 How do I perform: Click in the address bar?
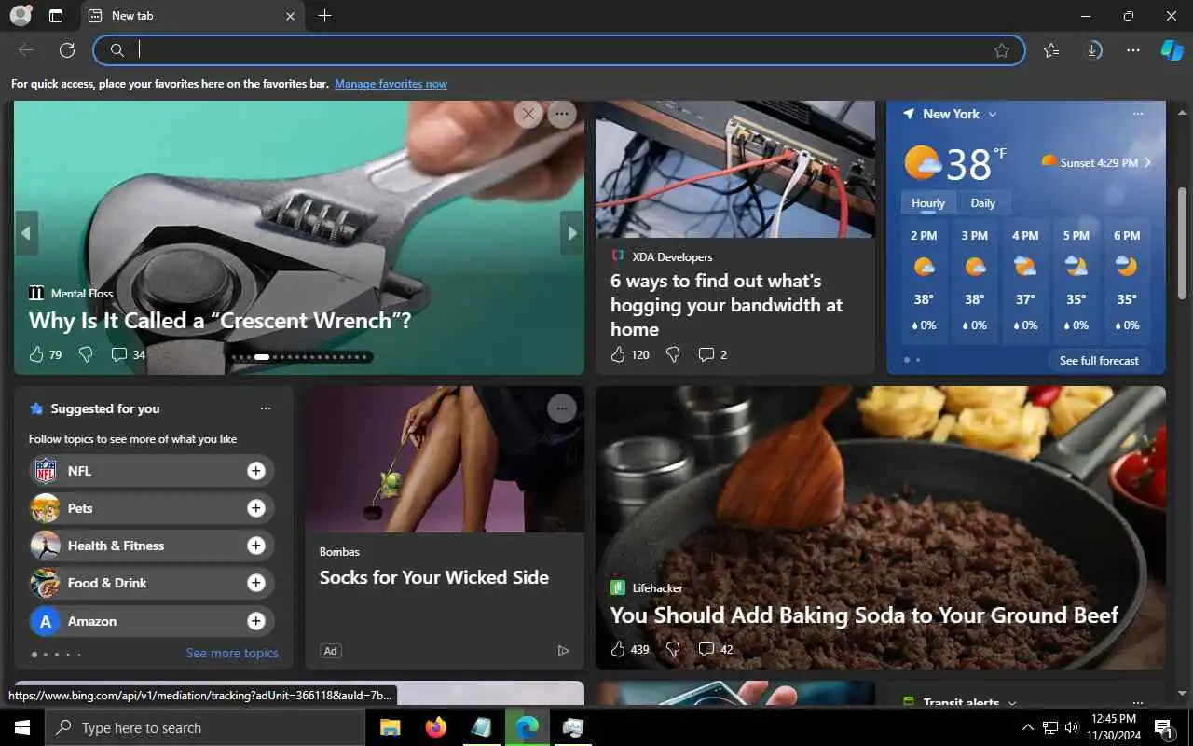tap(559, 50)
